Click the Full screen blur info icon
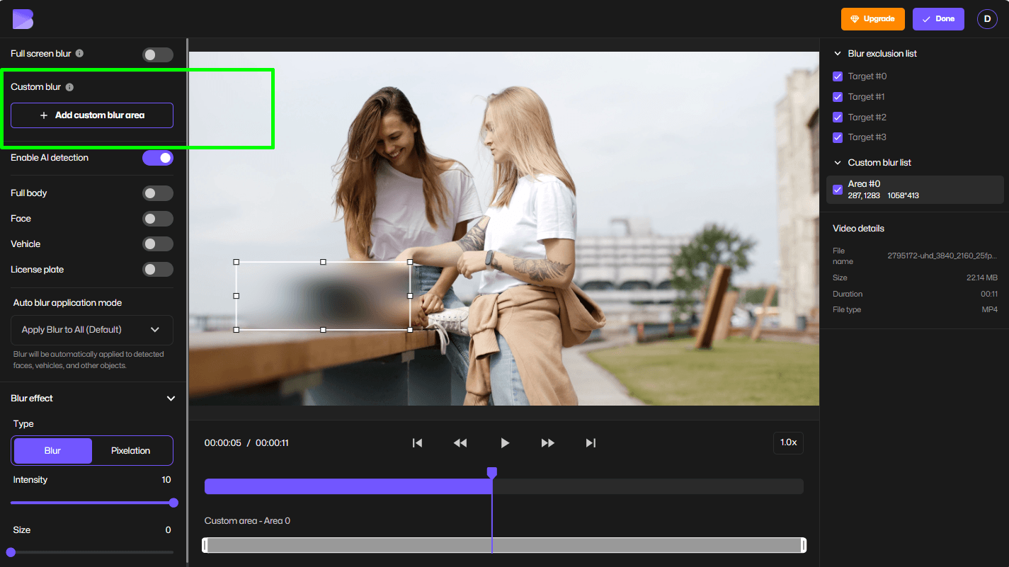 click(x=79, y=54)
